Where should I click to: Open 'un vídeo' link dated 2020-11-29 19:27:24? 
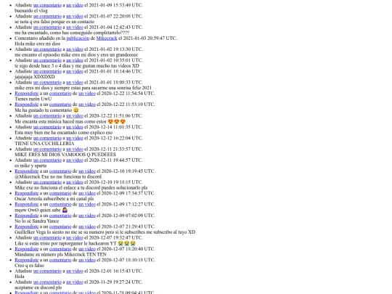pyautogui.click(x=75, y=282)
